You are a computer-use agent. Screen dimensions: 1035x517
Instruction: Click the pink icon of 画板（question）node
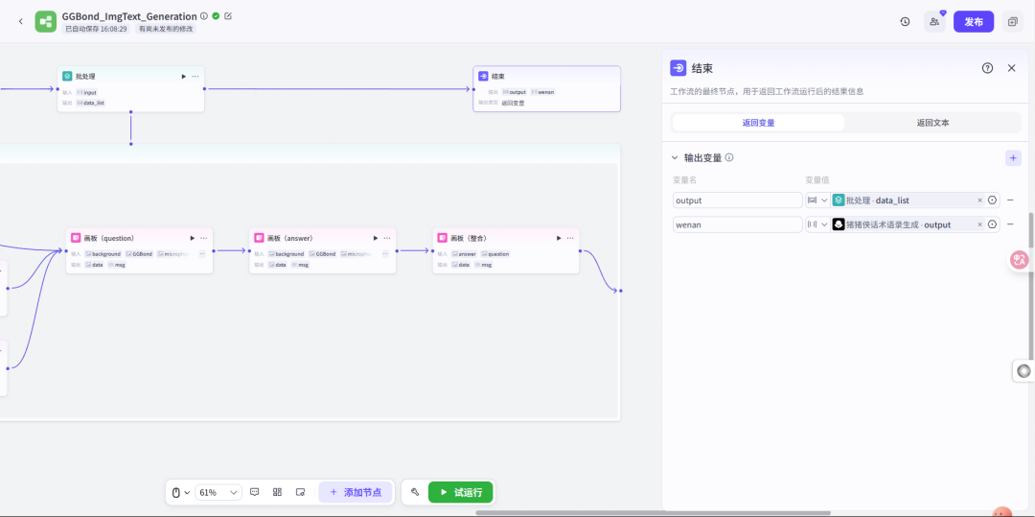[x=76, y=238]
